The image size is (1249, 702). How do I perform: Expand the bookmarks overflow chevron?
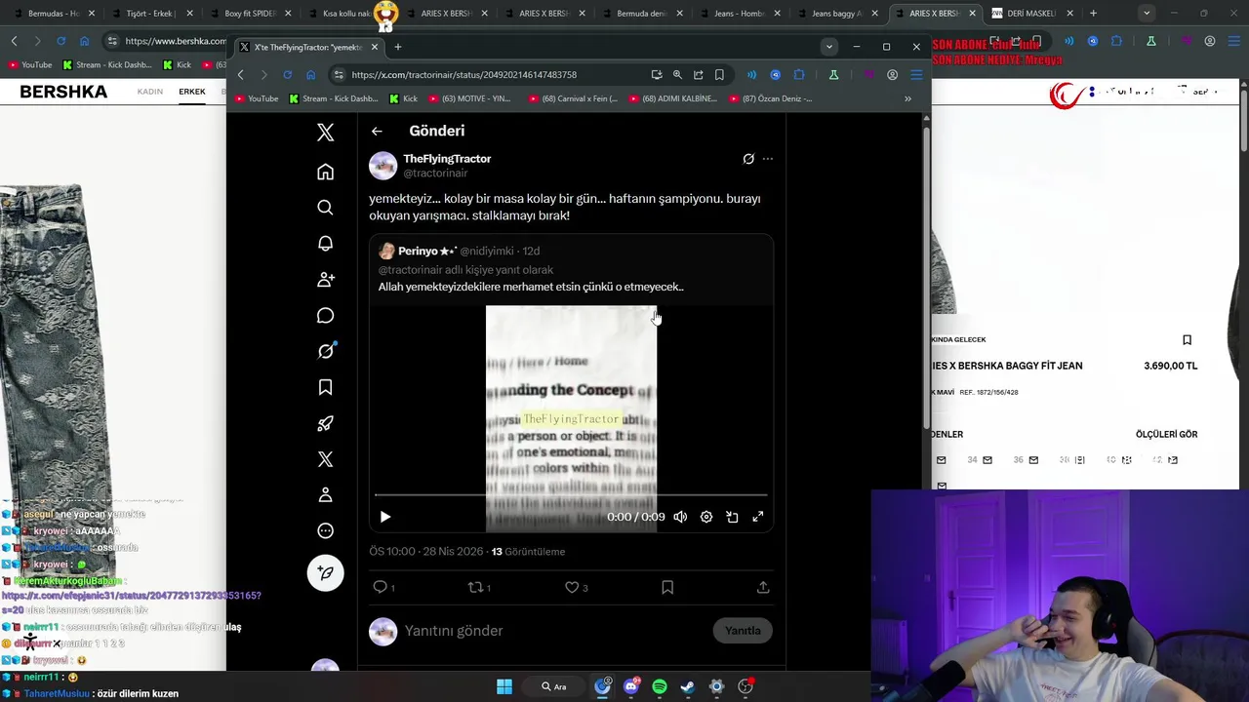[907, 98]
